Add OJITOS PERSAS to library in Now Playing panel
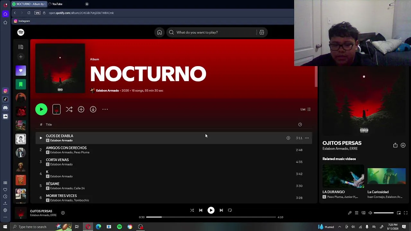Image resolution: width=411 pixels, height=231 pixels. [403, 145]
